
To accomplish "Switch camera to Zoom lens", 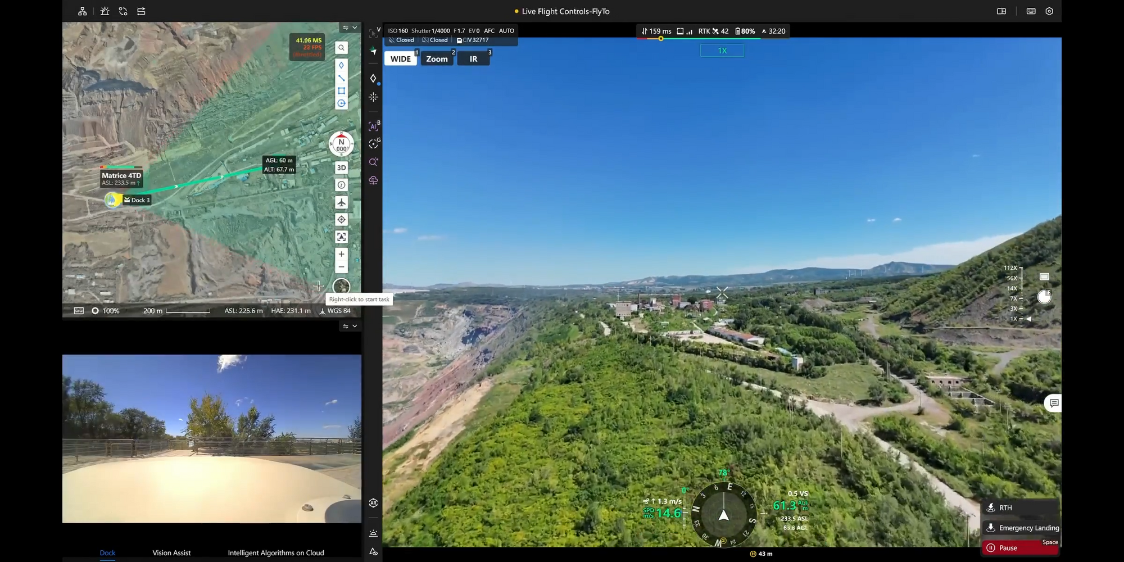I will (x=437, y=59).
